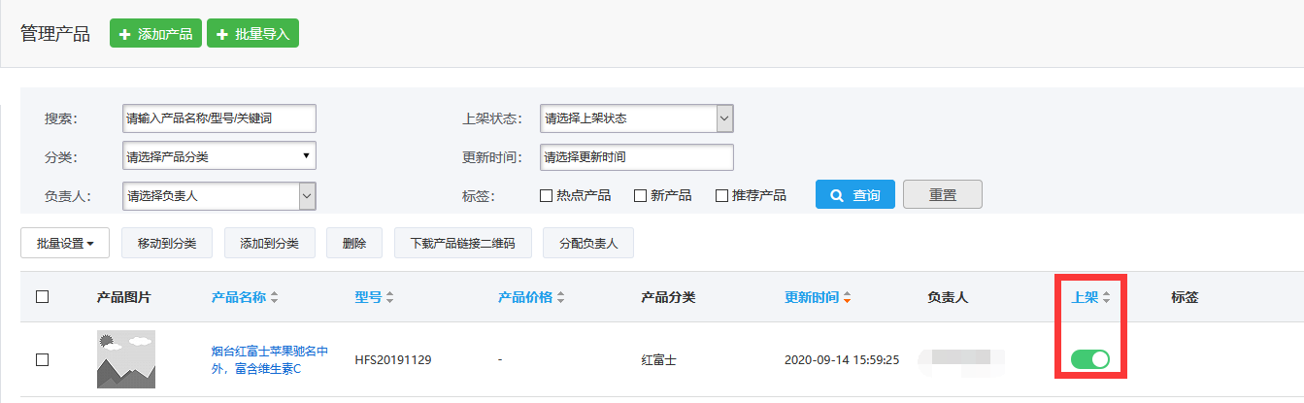Click the 移动到分类 button
The height and width of the screenshot is (403, 1304).
coord(166,244)
